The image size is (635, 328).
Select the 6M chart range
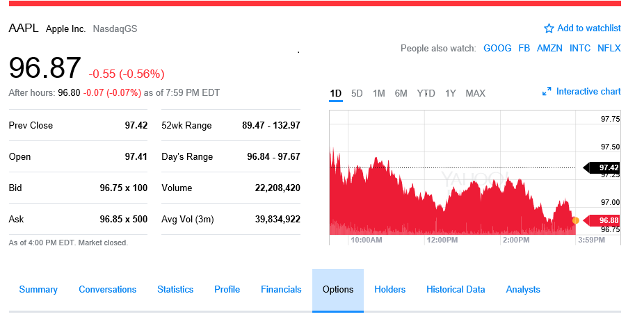401,93
